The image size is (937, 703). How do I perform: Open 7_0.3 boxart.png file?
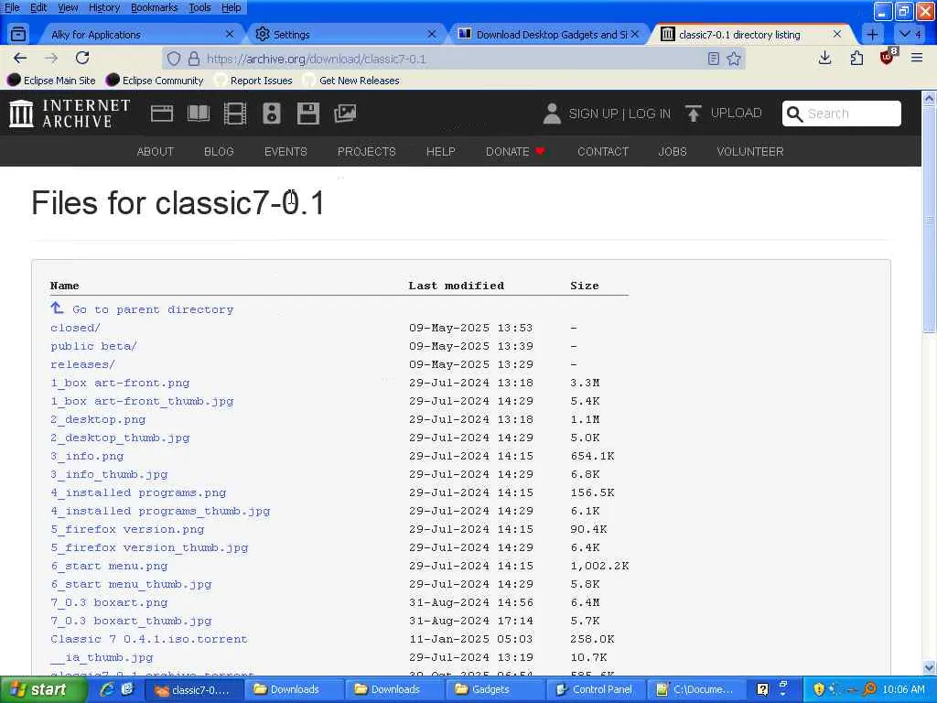(x=109, y=602)
